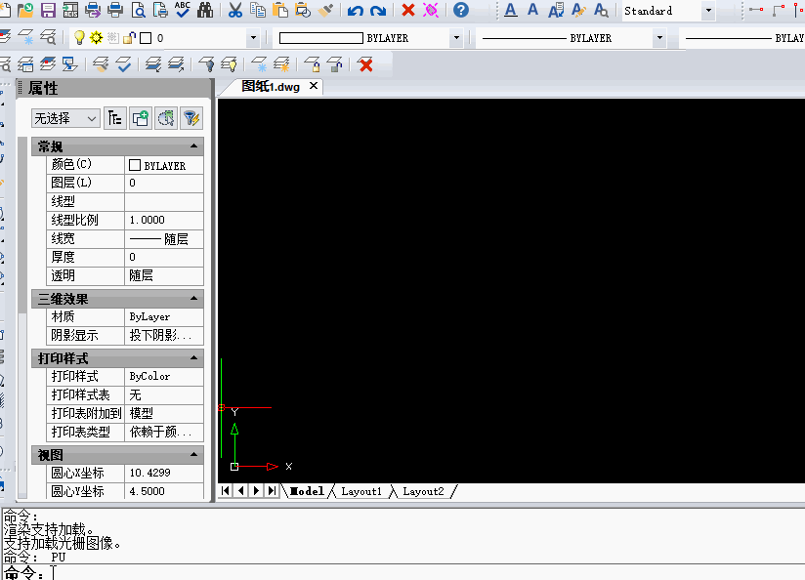Image resolution: width=805 pixels, height=580 pixels.
Task: Click the thaw all layers sun icon
Action: click(282, 64)
